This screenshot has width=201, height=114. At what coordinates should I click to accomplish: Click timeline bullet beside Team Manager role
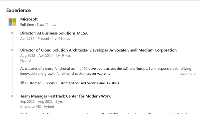[12, 96]
